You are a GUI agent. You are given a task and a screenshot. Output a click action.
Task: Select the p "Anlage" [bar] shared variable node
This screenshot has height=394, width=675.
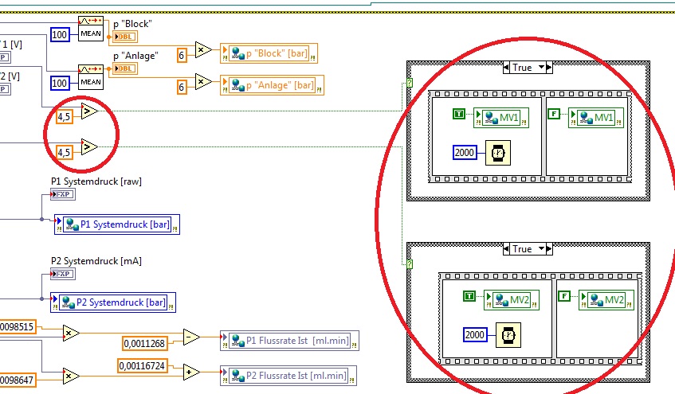pyautogui.click(x=272, y=85)
